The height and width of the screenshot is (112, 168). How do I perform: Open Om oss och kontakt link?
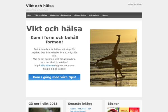[x=135, y=4]
